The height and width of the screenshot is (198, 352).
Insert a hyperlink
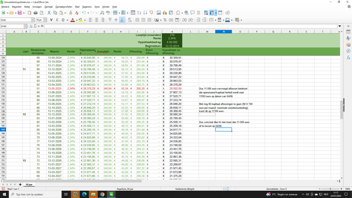[x=186, y=13]
